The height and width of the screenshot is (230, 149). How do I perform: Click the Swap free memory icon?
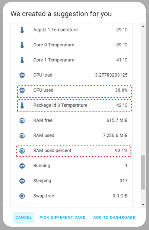coord(22,196)
